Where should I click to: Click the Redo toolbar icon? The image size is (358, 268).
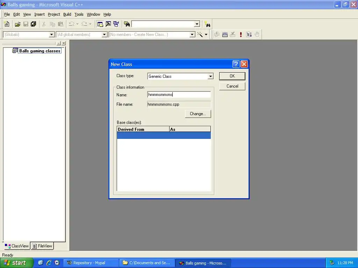pos(85,24)
